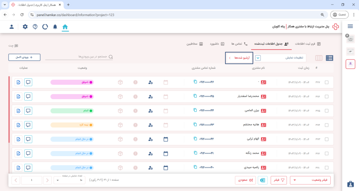Open the آرشیو شده‌ها archived button

[239, 58]
